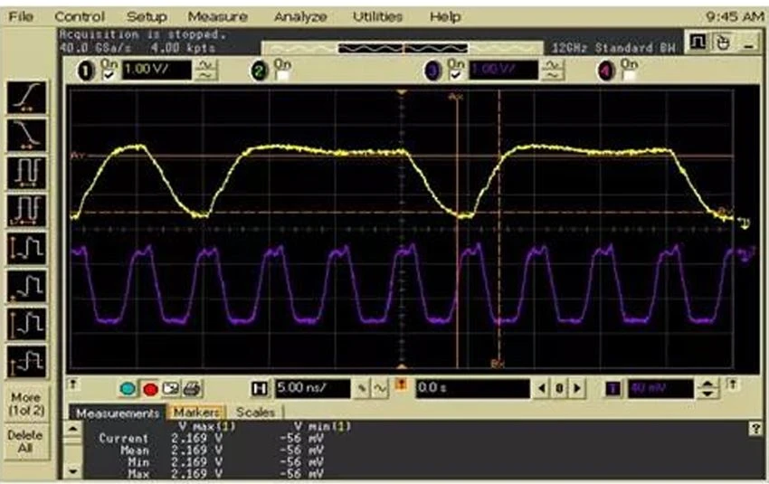Click the Delete All button
This screenshot has height=484, width=769.
tap(25, 441)
